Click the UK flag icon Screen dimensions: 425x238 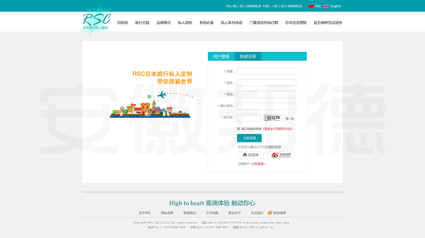coord(326,6)
